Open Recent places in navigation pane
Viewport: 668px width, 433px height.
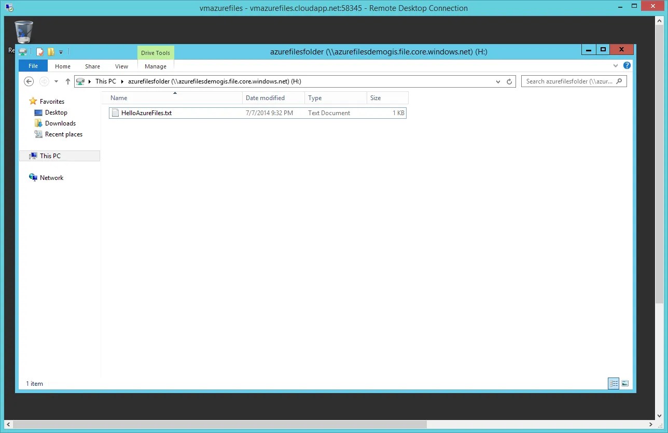click(64, 134)
